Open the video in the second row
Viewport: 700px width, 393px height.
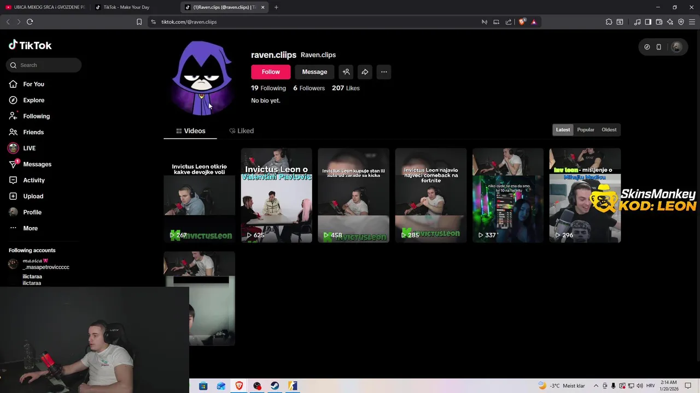point(200,298)
